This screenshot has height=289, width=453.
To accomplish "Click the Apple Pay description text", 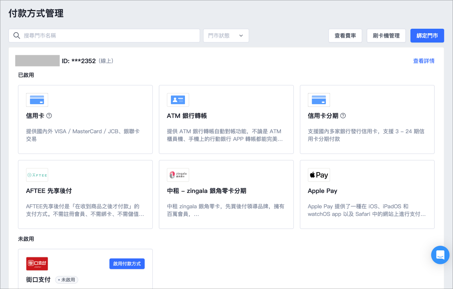I will (367, 210).
